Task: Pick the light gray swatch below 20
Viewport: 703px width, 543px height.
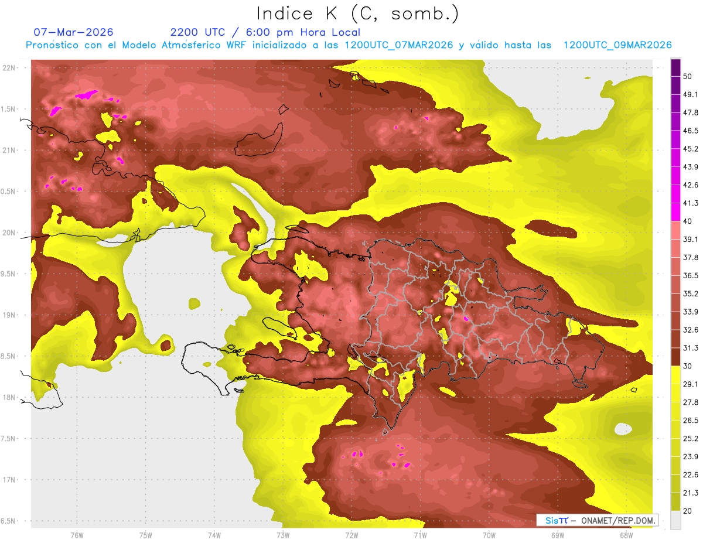Action: tap(675, 520)
